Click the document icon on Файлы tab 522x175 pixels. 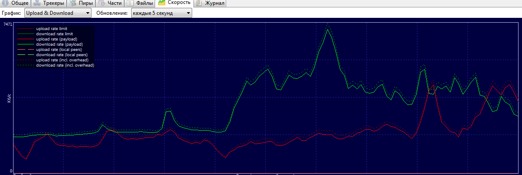tap(130, 3)
